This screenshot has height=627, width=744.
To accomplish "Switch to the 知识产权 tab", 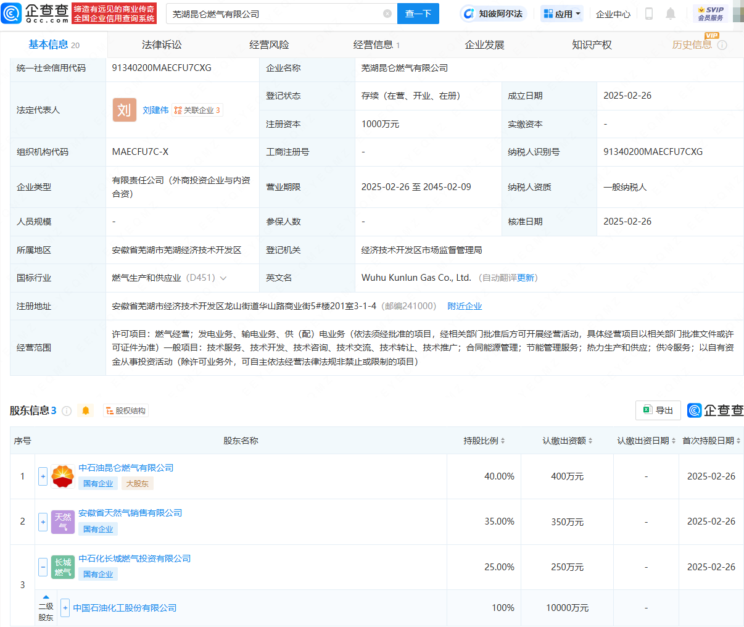I will coord(592,44).
